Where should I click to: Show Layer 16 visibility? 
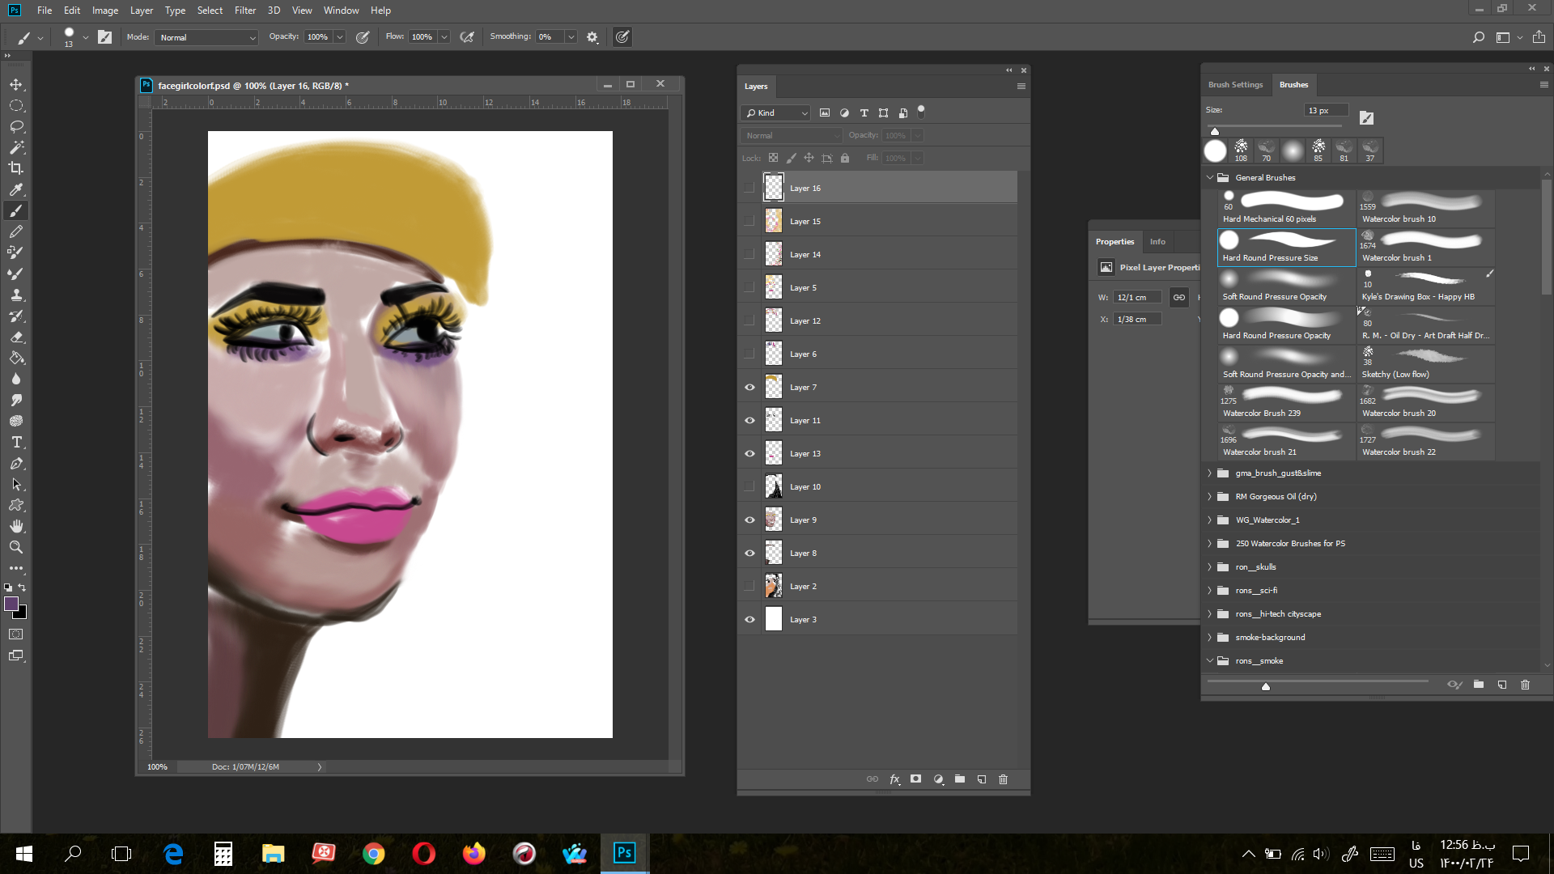[749, 188]
